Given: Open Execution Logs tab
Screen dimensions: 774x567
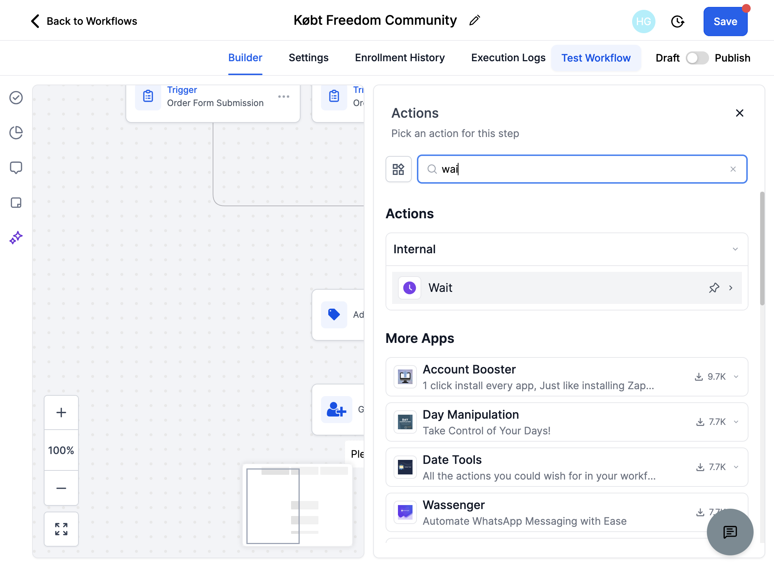Looking at the screenshot, I should 508,58.
